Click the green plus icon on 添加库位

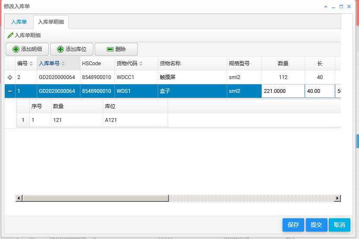[60, 49]
